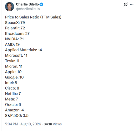Open Charlie Bilello's profile picture

click(9, 7)
